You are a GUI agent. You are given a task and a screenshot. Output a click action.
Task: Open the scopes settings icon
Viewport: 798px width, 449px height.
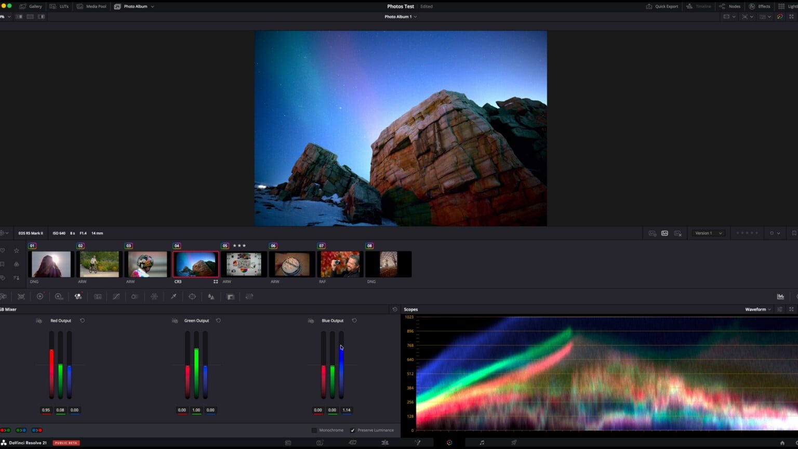[x=780, y=309]
